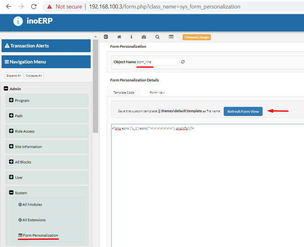Refresh the Object Name field icon
Image resolution: width=304 pixels, height=247 pixels.
[183, 62]
